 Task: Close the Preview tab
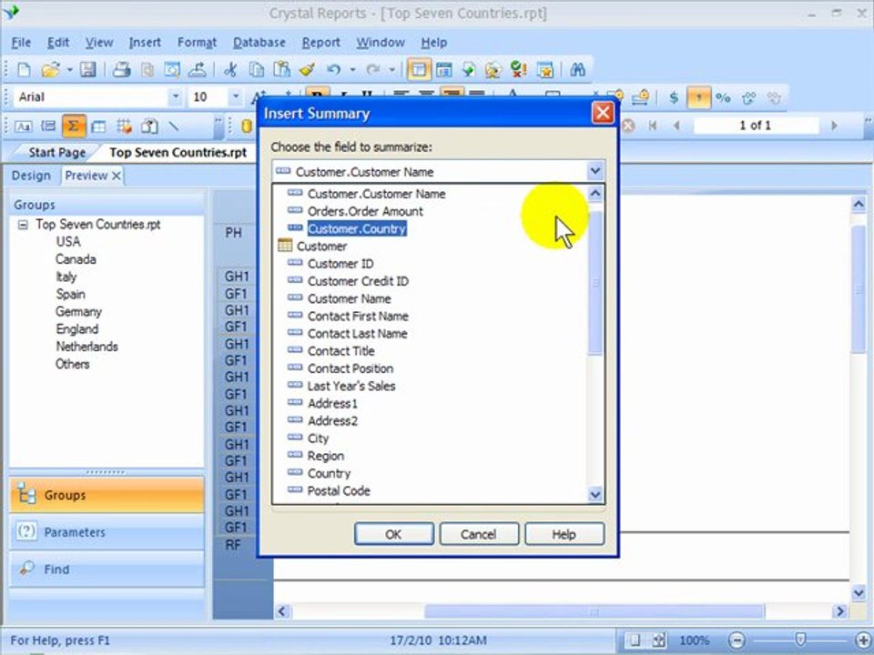click(x=116, y=176)
